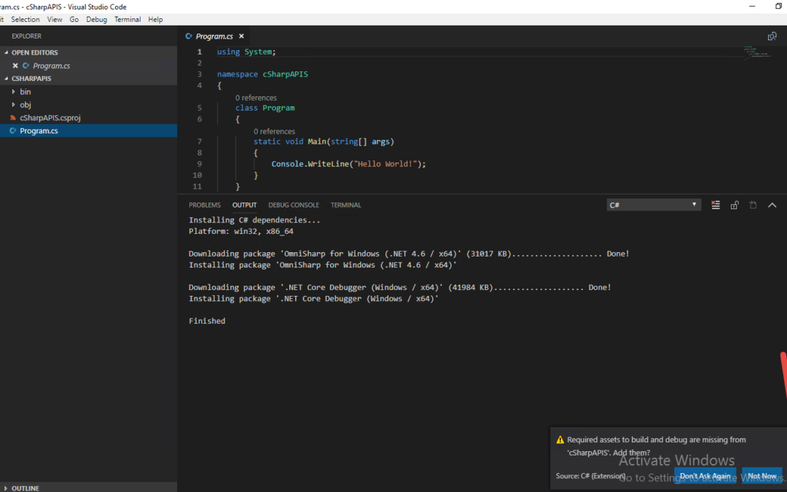This screenshot has width=787, height=492.
Task: Click 'Installing package .NET Core Debugger' line
Action: coord(313,298)
